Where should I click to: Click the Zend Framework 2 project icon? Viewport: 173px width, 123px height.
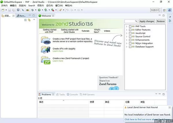coord(46,60)
